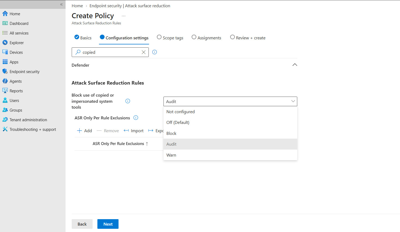The width and height of the screenshot is (400, 232).
Task: Click the magnifier icon in the search field
Action: (x=78, y=52)
